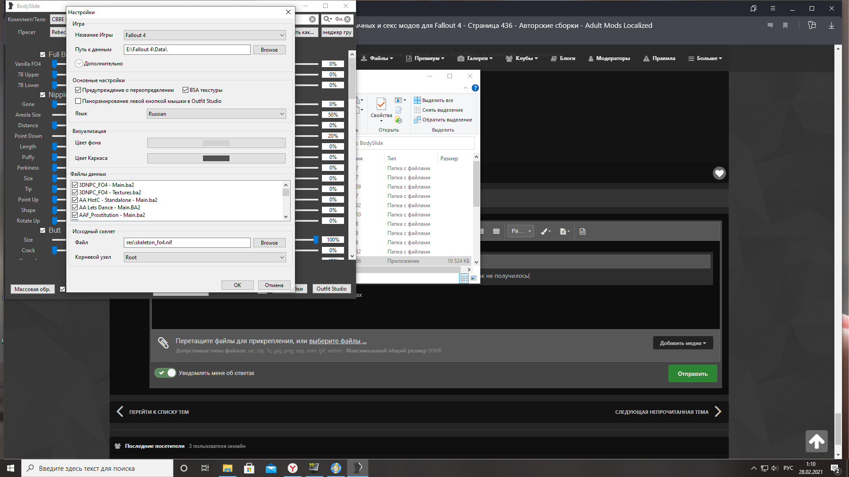Click the paperclip attachment icon
The image size is (849, 477).
pos(163,343)
